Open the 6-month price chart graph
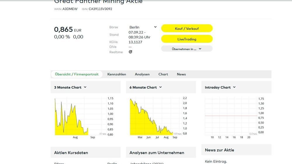The height and width of the screenshot is (164, 292). pos(153,117)
